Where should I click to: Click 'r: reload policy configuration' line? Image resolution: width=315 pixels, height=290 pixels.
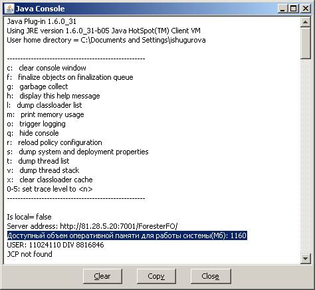[54, 142]
